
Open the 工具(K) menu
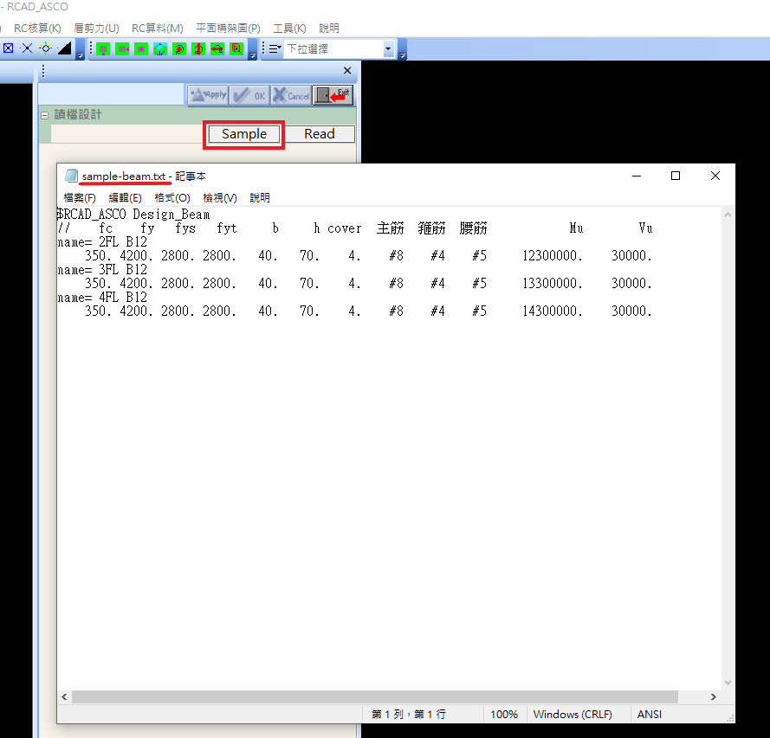tap(290, 28)
